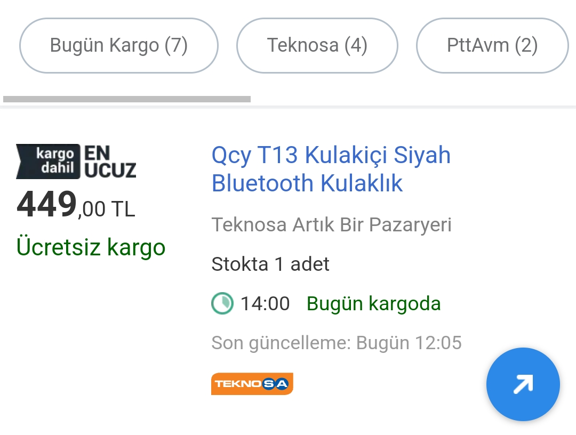Open Qcy T13 Kulakiçi Siyah product link

[331, 169]
